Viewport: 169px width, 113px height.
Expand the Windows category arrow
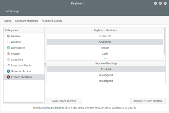point(5,42)
